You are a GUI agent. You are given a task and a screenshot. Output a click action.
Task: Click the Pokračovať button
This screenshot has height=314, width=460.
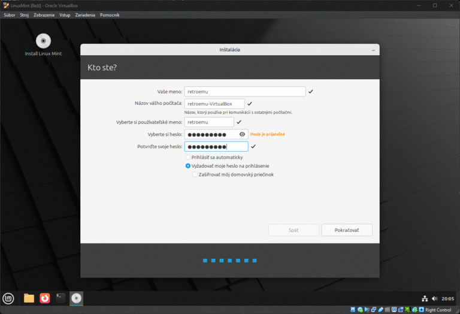coord(347,230)
